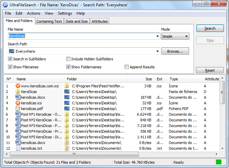This screenshot has width=229, height=168.
Task: Click the Word icon of kerodicas.docx row 3
Action: tap(18, 97)
